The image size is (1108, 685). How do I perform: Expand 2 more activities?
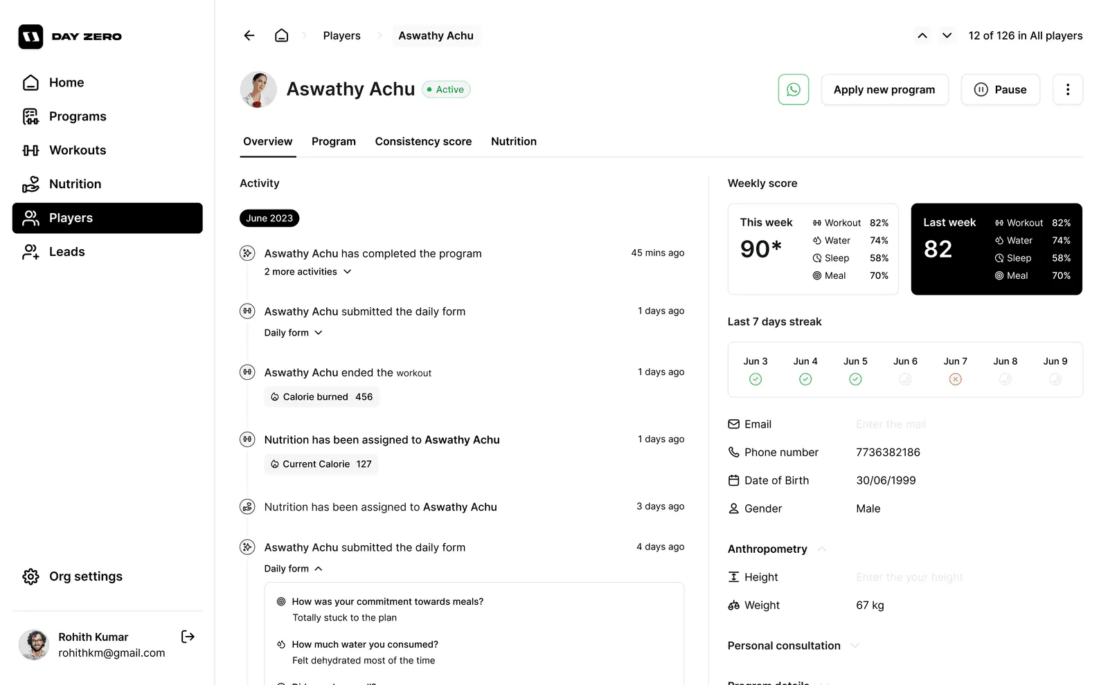[308, 272]
